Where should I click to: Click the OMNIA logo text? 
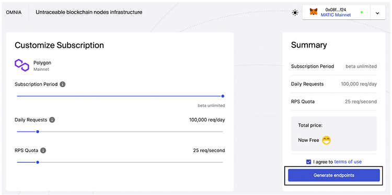point(14,12)
